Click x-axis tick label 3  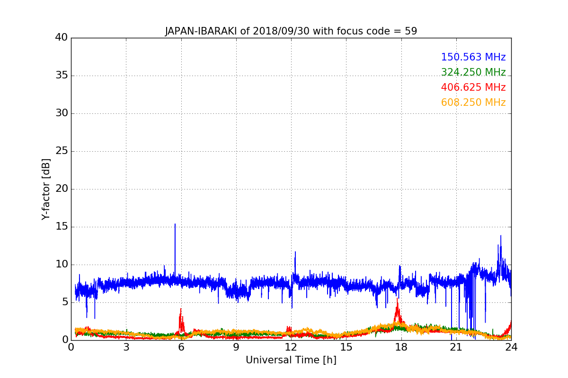coord(126,347)
